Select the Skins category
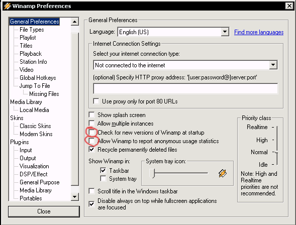 17,118
